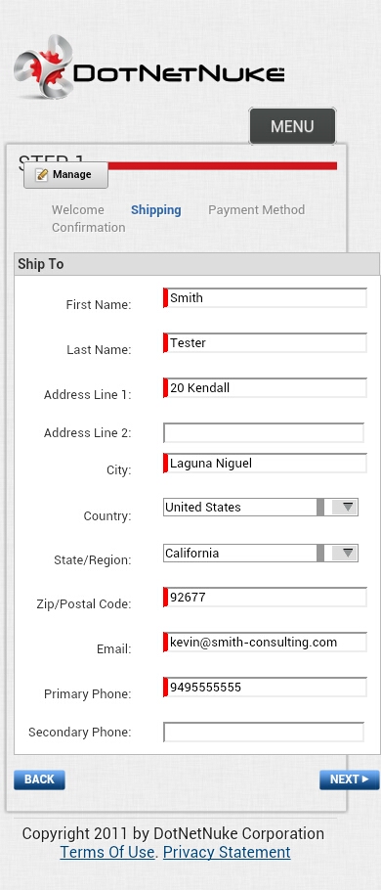Click the NEXT button
This screenshot has width=381, height=890.
(x=350, y=779)
